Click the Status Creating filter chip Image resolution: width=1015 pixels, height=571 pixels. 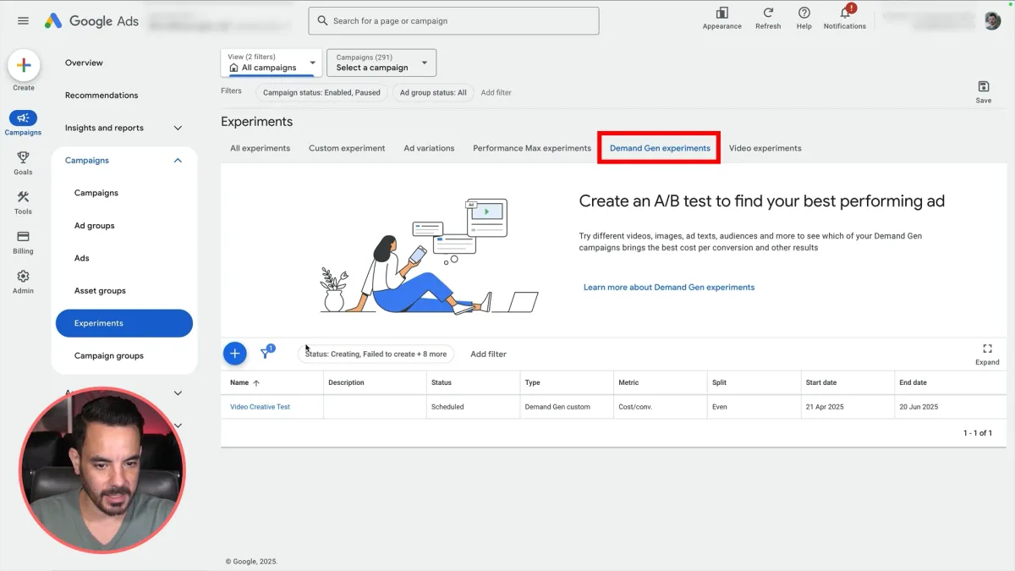(376, 354)
